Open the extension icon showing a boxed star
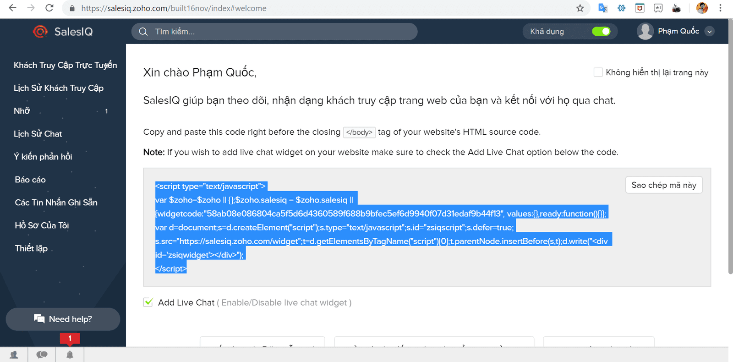Viewport: 733px width, 362px height. coord(658,8)
